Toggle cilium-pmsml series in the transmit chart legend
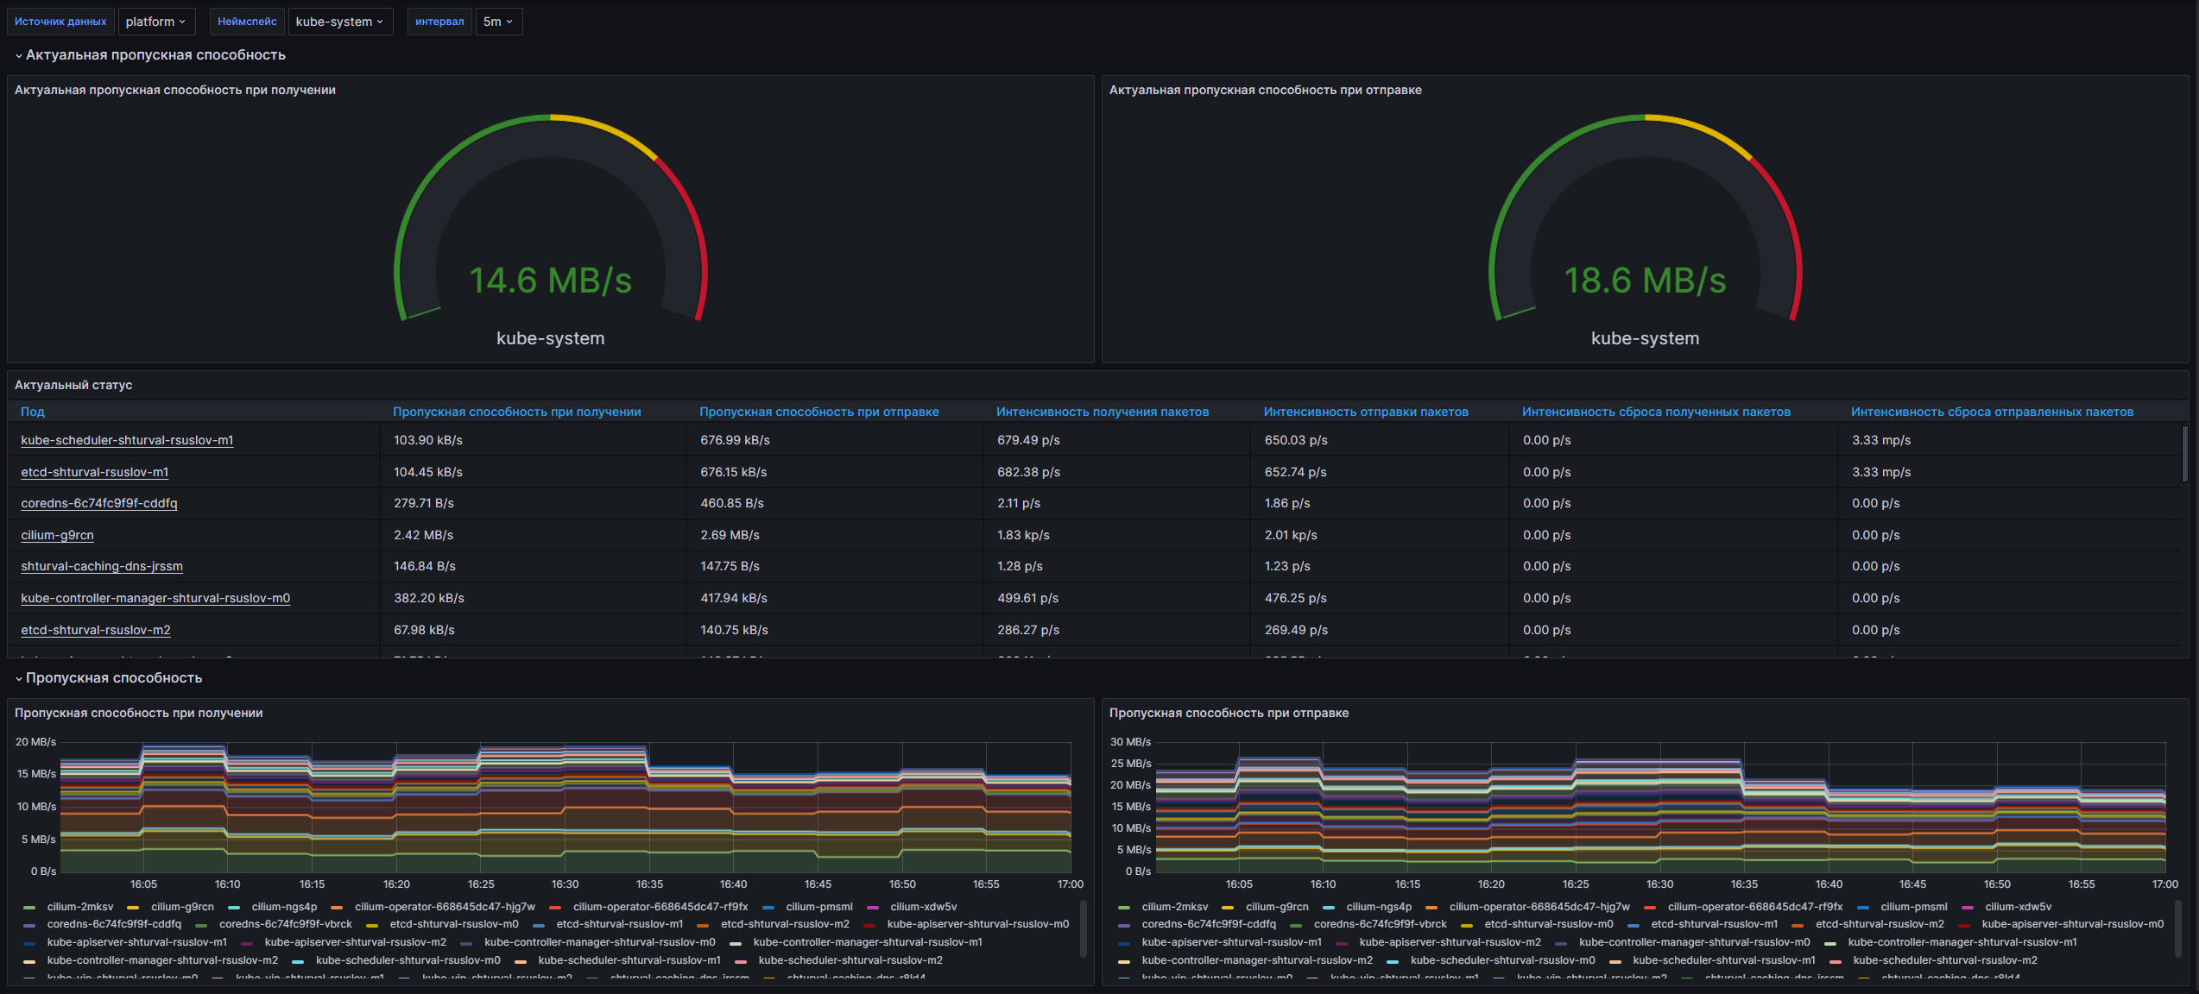This screenshot has height=994, width=2199. point(1913,907)
